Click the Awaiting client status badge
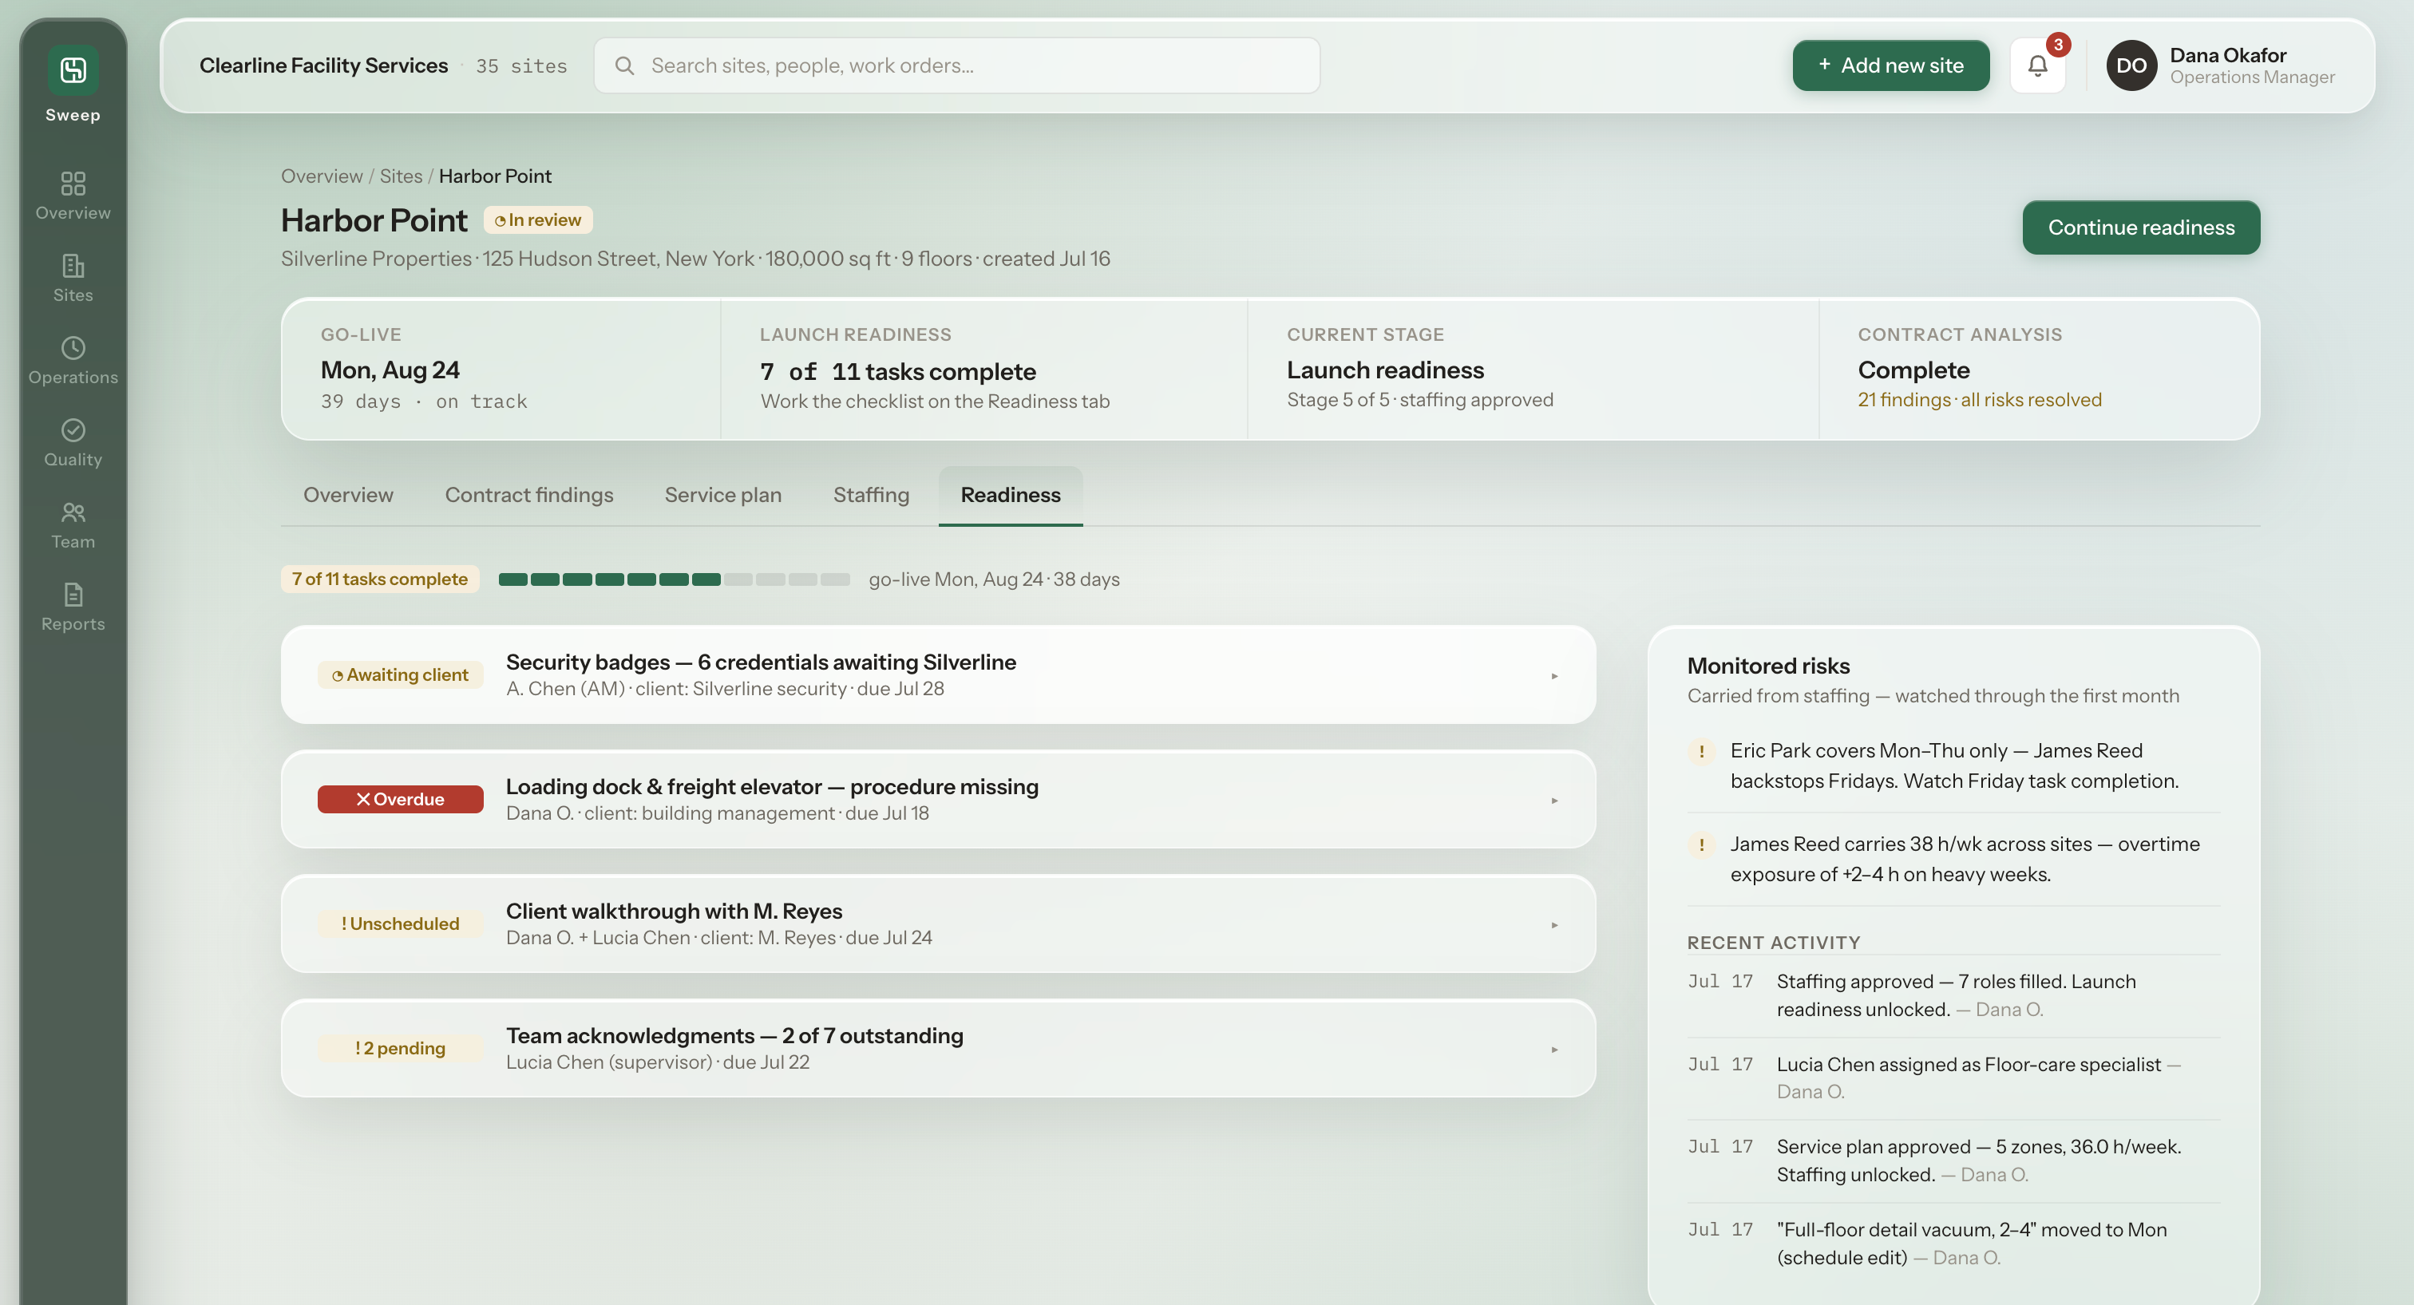The image size is (2414, 1305). click(x=400, y=674)
